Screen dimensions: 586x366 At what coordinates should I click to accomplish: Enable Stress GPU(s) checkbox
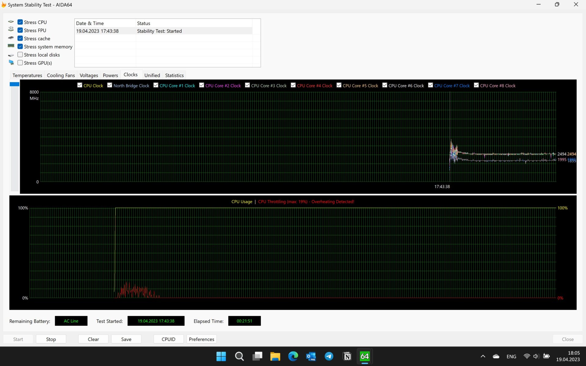pyautogui.click(x=20, y=63)
